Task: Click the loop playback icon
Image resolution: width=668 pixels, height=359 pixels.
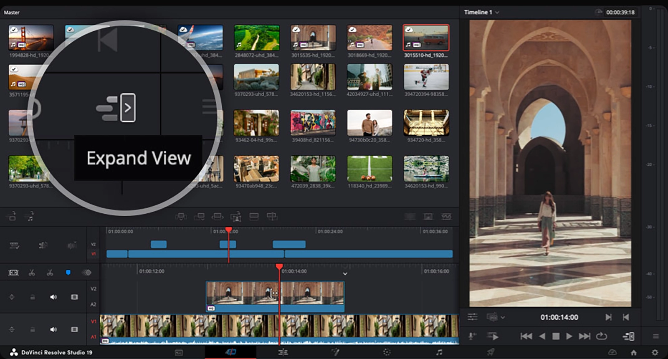Action: pos(601,336)
